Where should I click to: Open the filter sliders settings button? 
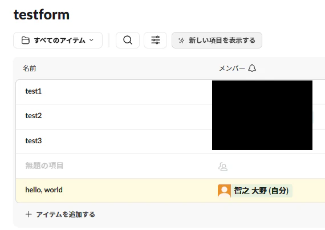(x=156, y=40)
